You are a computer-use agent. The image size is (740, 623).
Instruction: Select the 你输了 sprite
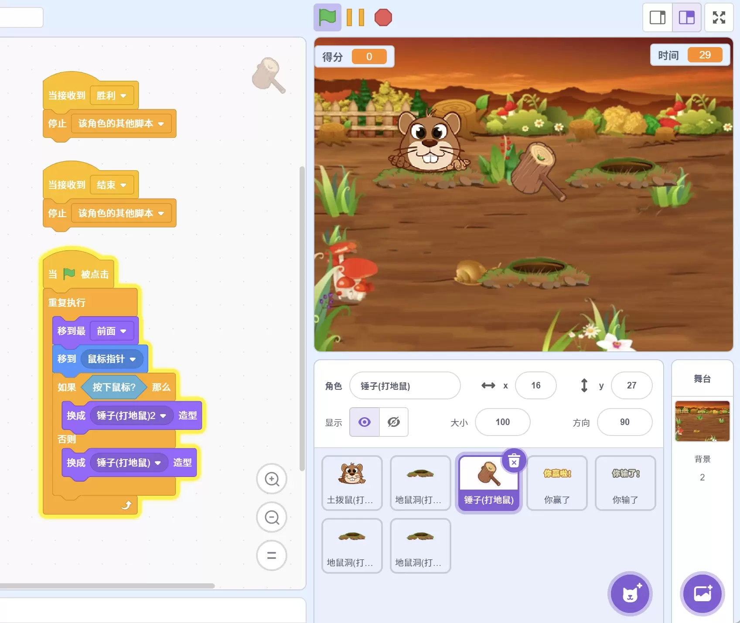pos(625,483)
